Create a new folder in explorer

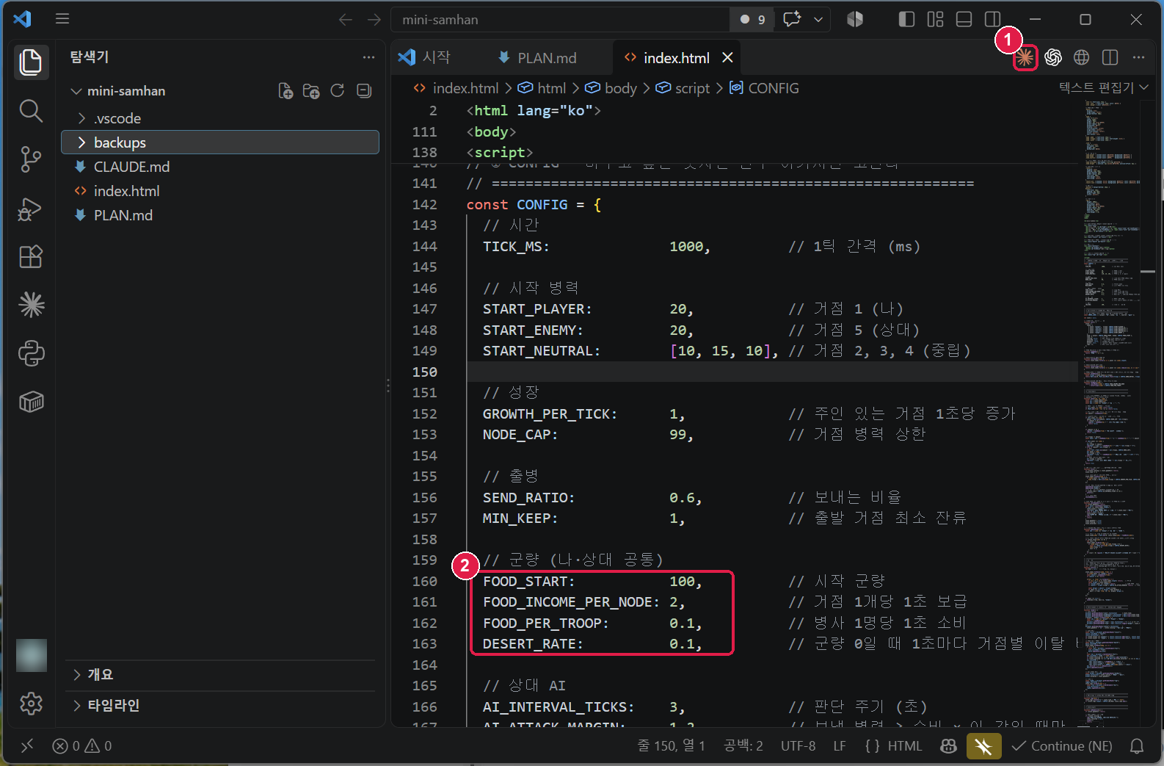pos(311,91)
